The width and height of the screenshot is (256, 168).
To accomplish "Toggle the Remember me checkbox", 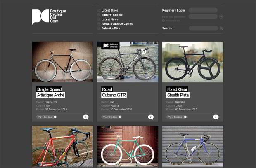I will (164, 21).
